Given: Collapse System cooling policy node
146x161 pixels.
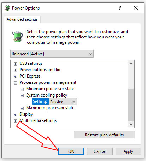Looking at the screenshot, I should pos(22,95).
